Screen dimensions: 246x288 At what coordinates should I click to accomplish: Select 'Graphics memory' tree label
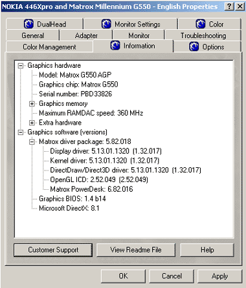tap(63, 103)
